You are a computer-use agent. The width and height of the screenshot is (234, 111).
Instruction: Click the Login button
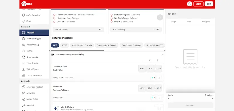(x=198, y=4)
